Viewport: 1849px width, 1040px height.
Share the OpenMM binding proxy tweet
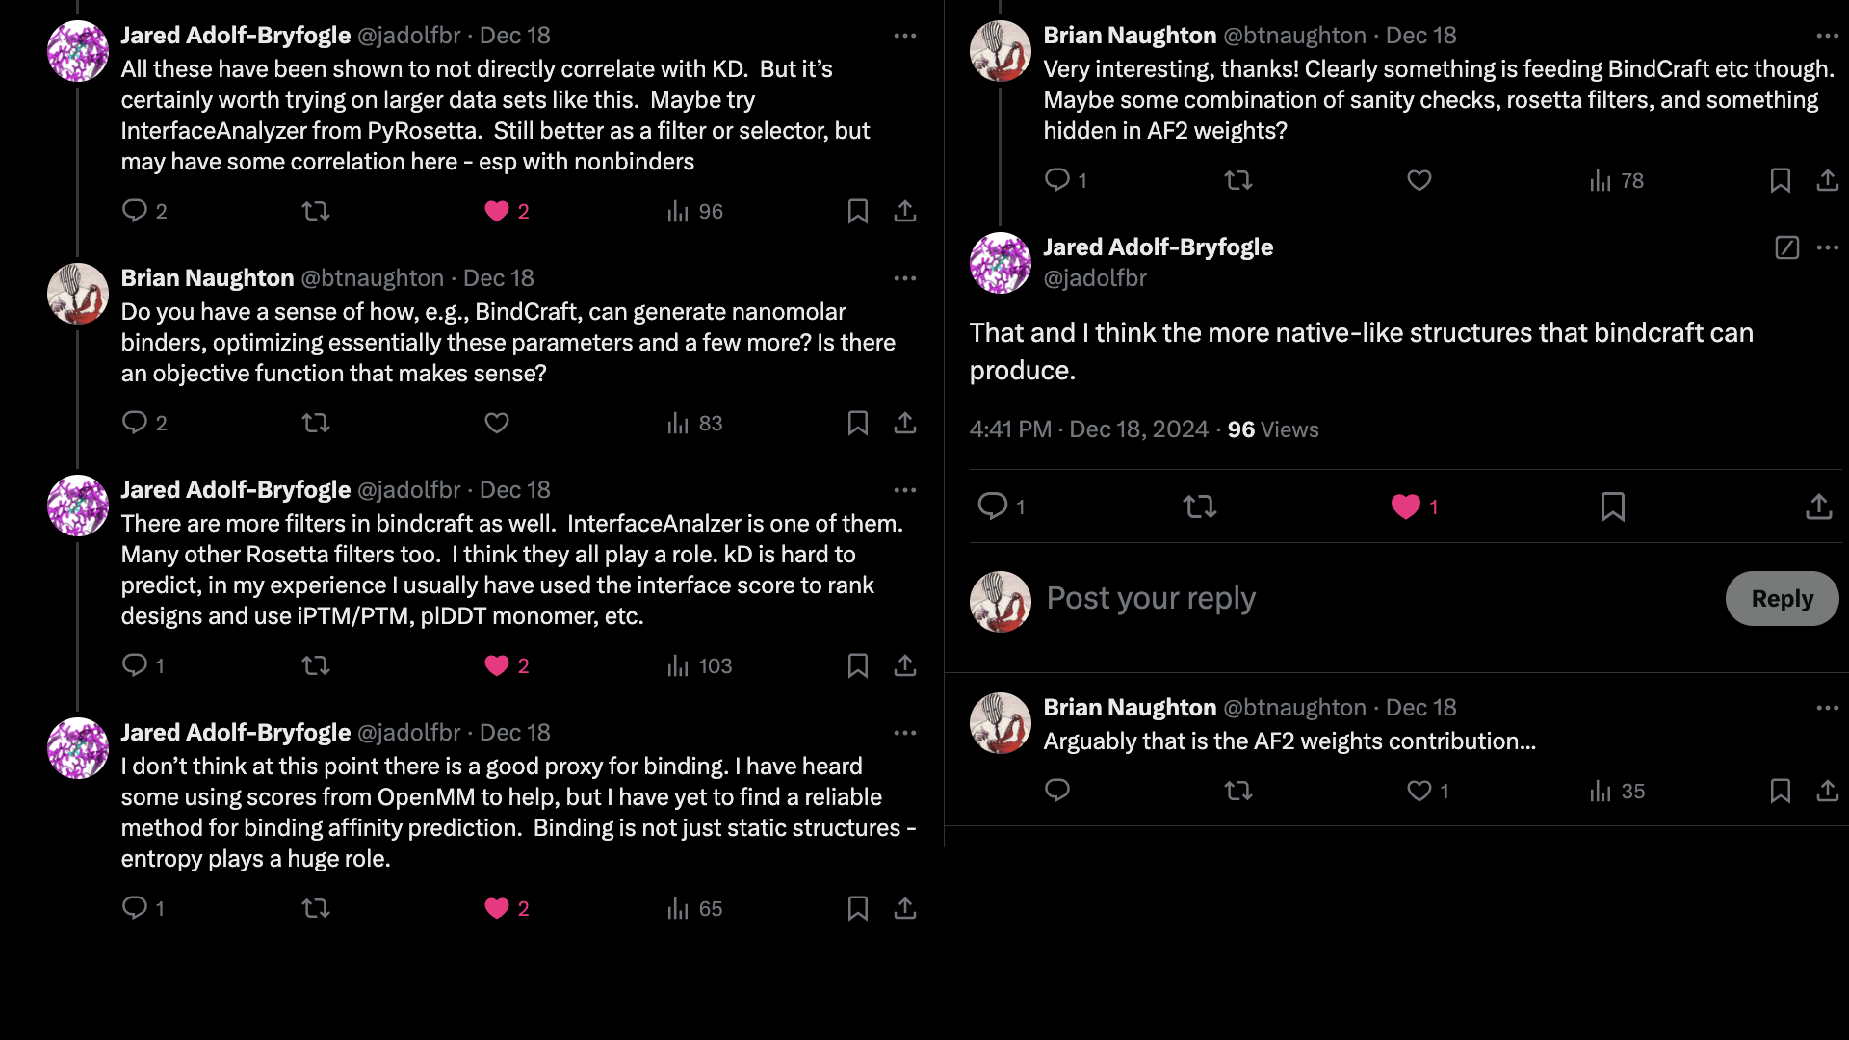coord(904,908)
